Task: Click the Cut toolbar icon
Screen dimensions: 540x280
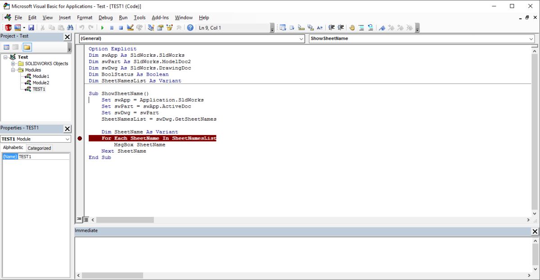Action: pyautogui.click(x=42, y=28)
